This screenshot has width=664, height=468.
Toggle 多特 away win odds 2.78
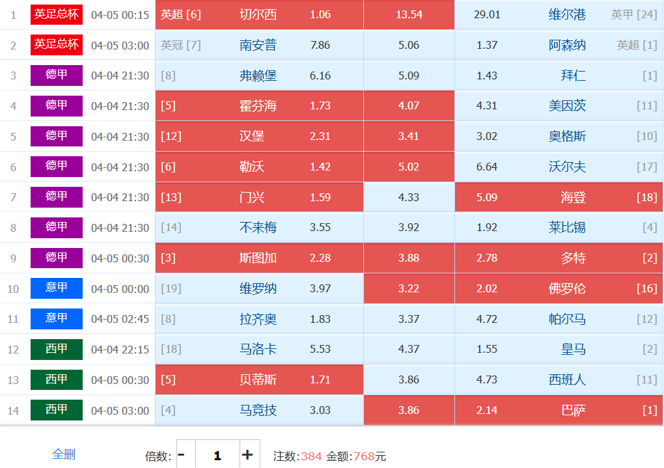coord(559,258)
